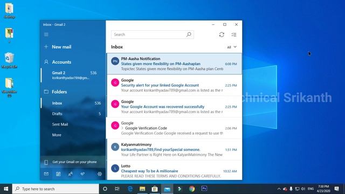Image resolution: width=345 pixels, height=194 pixels.
Task: Open the green arrow taskbar app
Action: 180,189
